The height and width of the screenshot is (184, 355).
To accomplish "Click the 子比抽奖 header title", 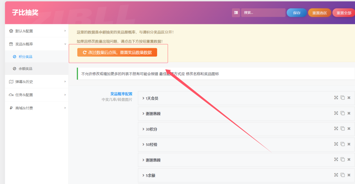I will click(x=25, y=12).
